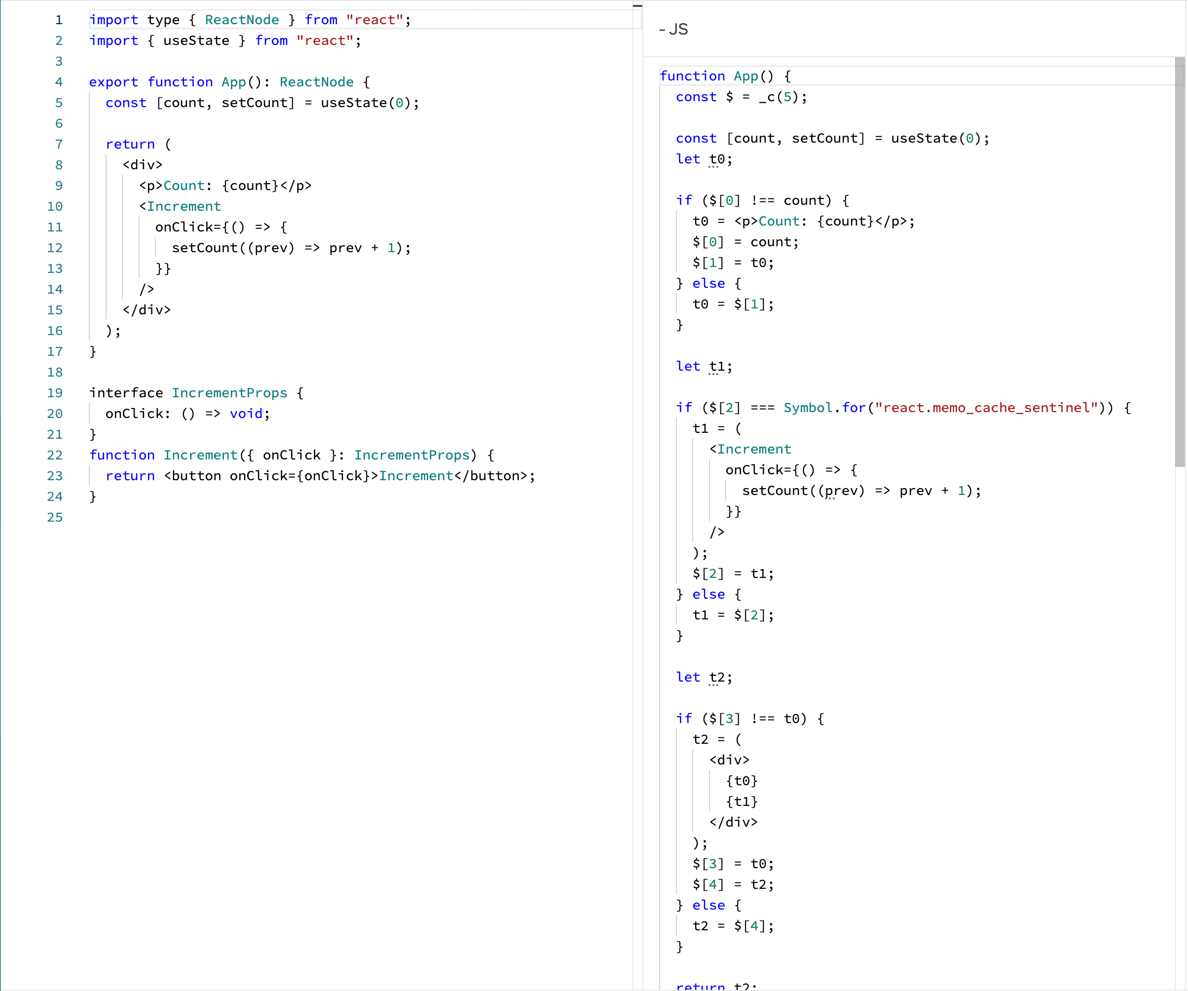This screenshot has height=991, width=1188.
Task: Click the 'return <button onClick={onClick}>' line
Action: coord(320,476)
